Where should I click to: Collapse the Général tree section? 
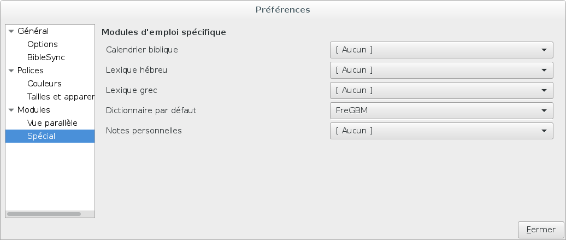(x=11, y=32)
